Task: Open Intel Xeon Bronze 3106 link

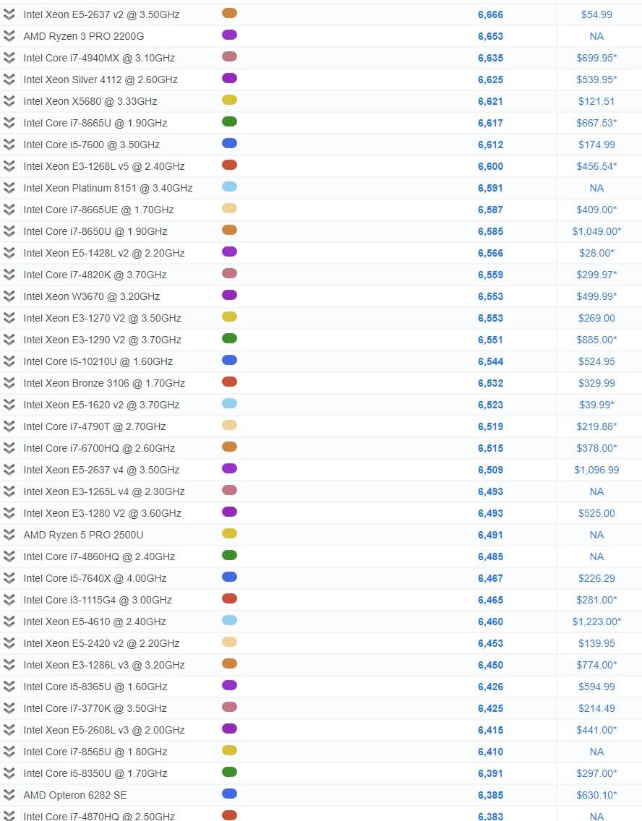Action: [x=104, y=383]
